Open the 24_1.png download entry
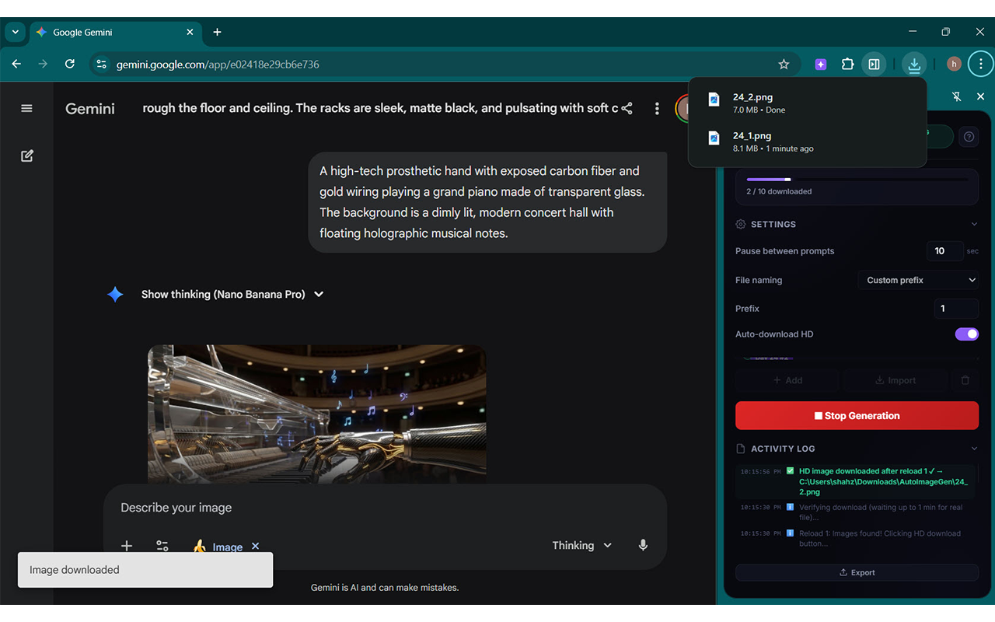Image resolution: width=995 pixels, height=622 pixels. (807, 142)
